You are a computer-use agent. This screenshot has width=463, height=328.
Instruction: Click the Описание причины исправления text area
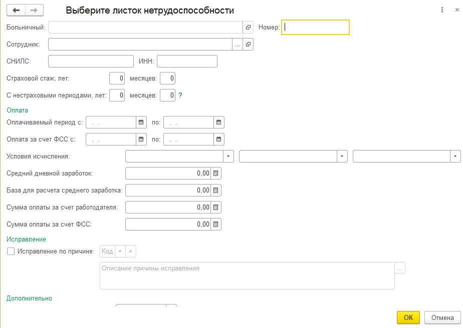(247, 275)
